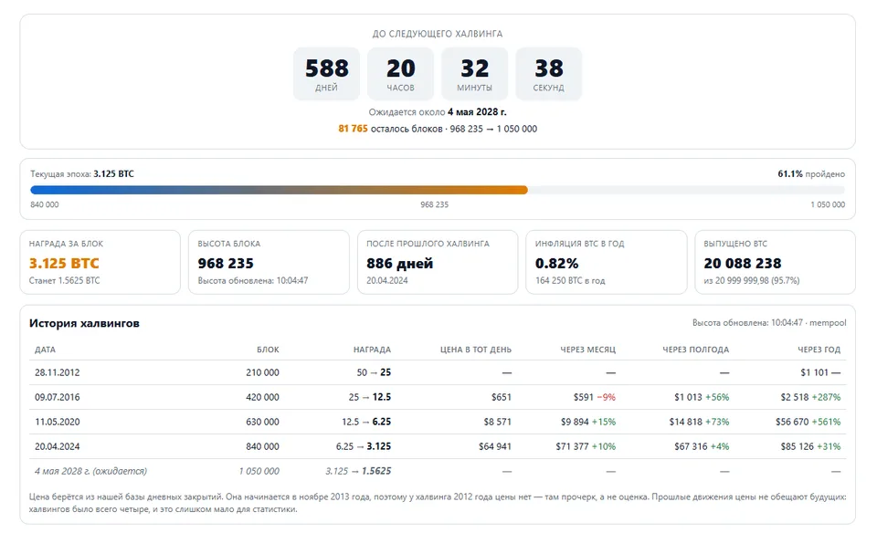Click the "$64 941" price cell
The image size is (877, 533).
pyautogui.click(x=495, y=446)
